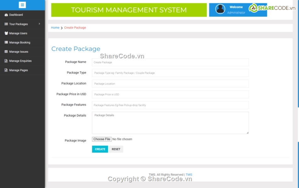
Task: Open Dashboard from the sidebar
Action: [22, 15]
